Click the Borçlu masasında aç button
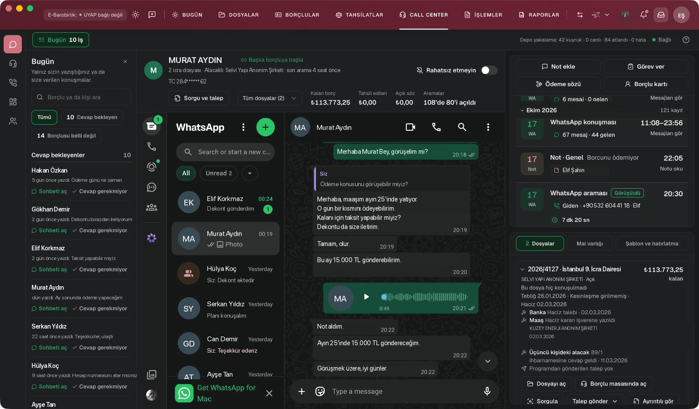This screenshot has width=699, height=409. [x=613, y=384]
